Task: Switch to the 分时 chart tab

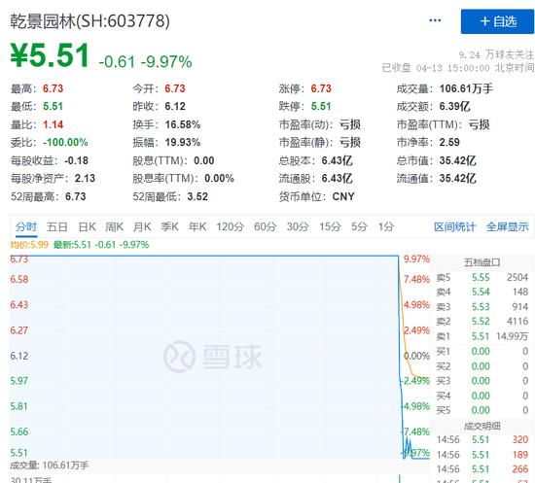Action: click(x=26, y=226)
